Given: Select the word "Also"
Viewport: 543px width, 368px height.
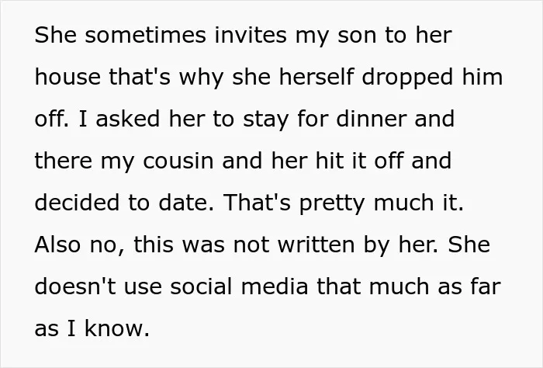Looking at the screenshot, I should click(x=58, y=245).
